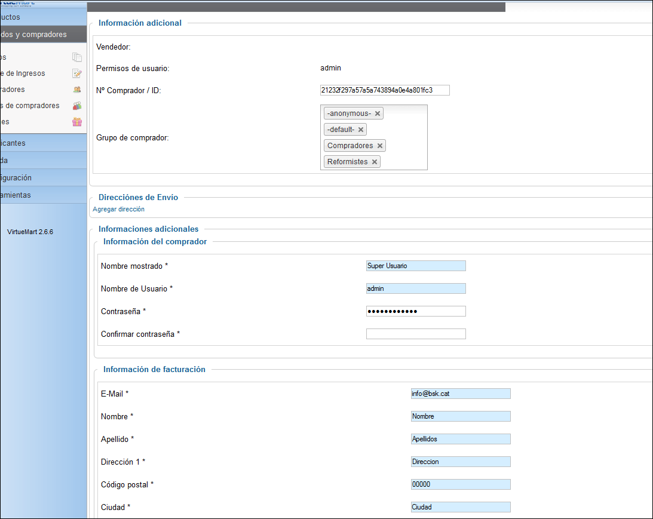Click the 'admin' user permissions value
The image size is (653, 519).
click(x=330, y=68)
